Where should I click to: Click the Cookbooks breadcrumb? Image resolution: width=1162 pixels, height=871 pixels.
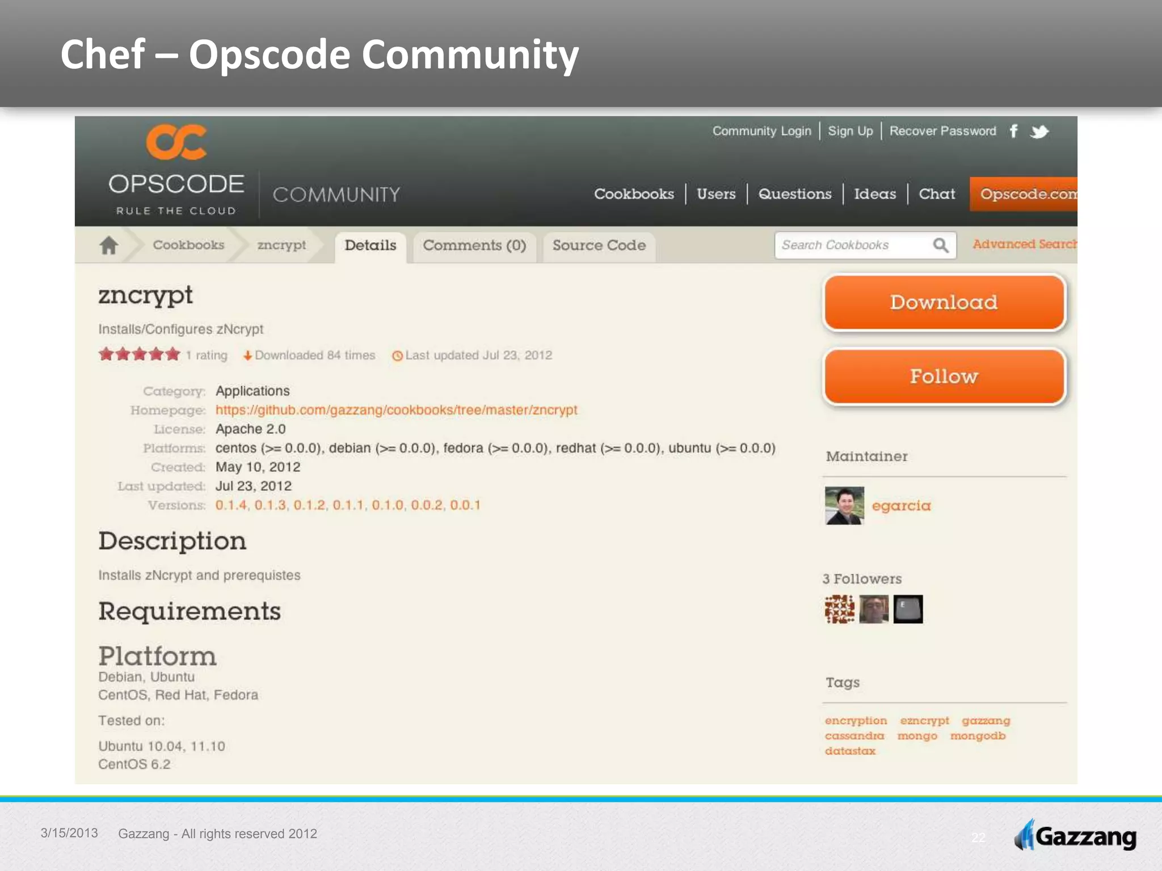(x=188, y=245)
